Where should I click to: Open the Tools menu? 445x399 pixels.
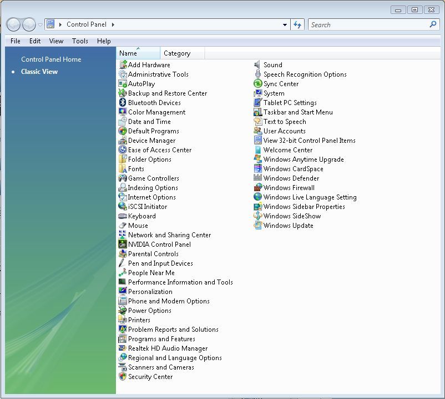[80, 41]
